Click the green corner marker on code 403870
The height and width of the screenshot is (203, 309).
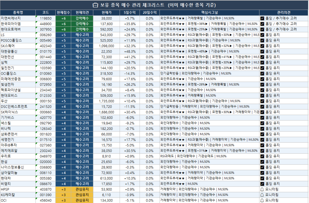[x=37, y=187]
